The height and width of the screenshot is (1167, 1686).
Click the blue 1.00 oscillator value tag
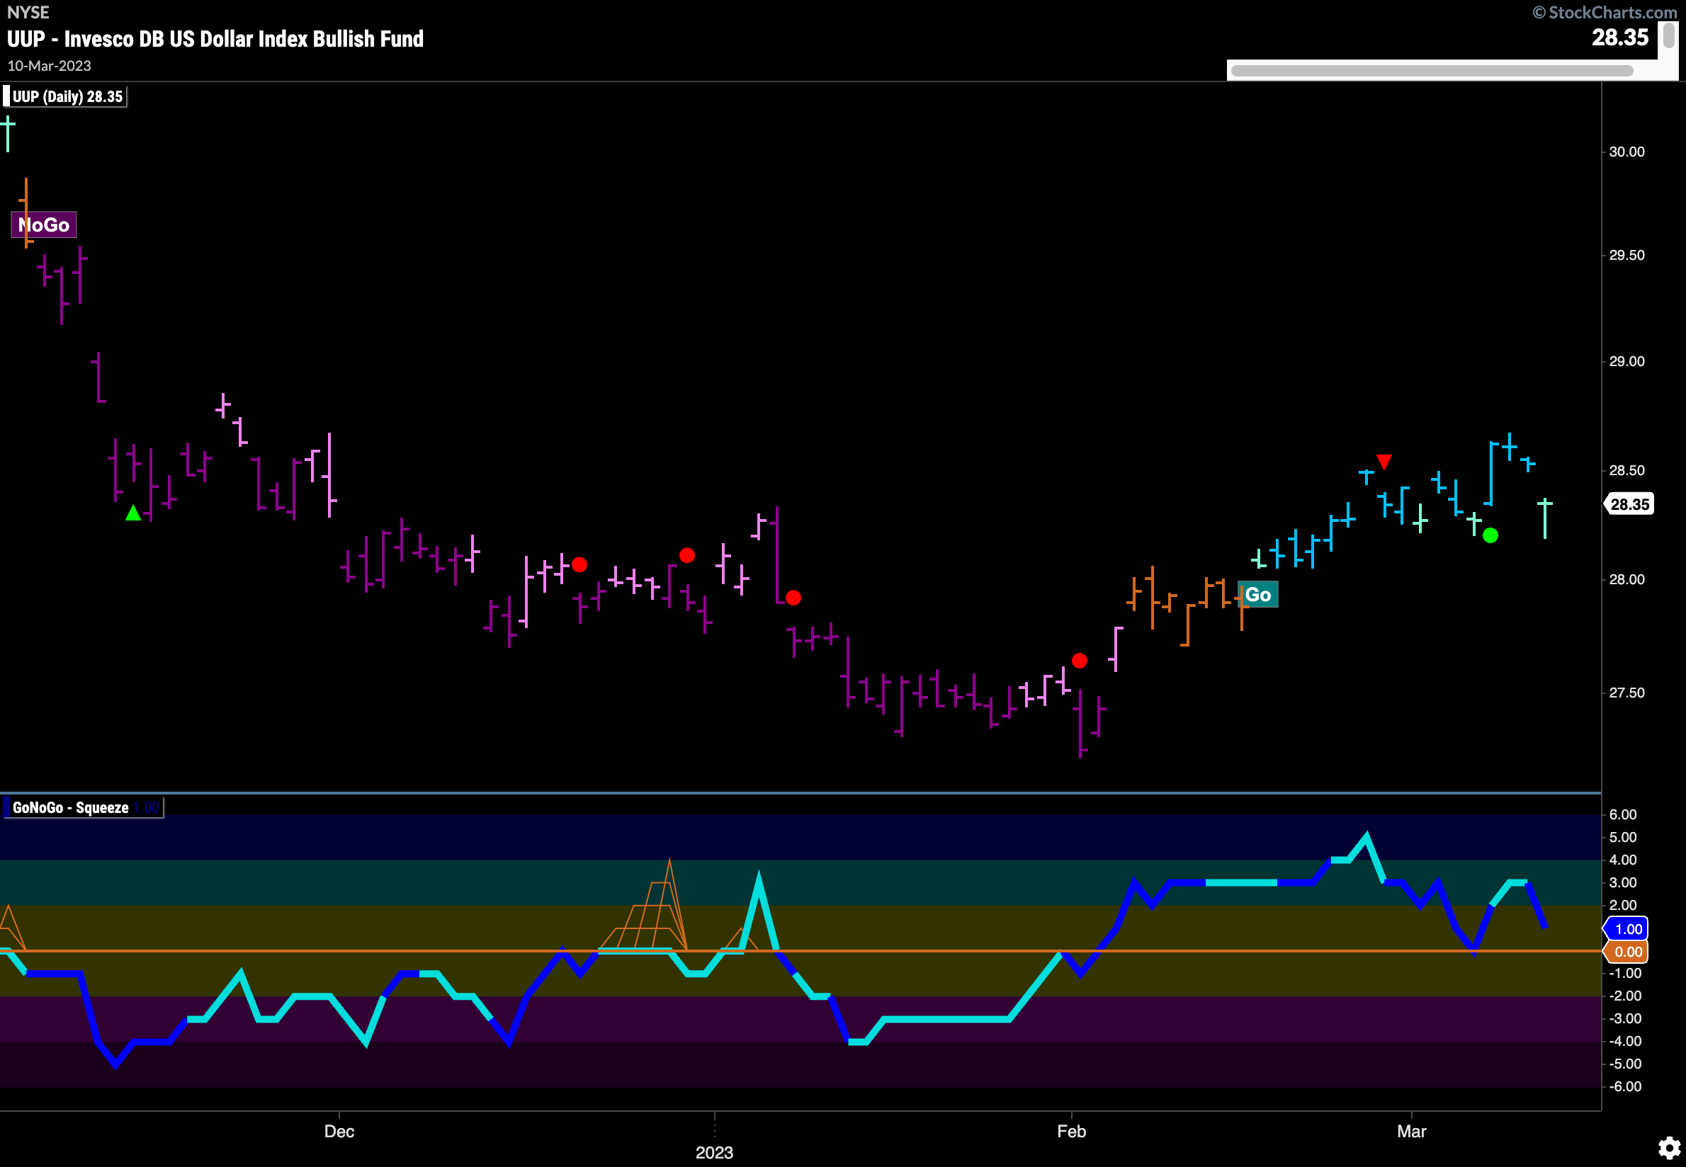pyautogui.click(x=1626, y=929)
